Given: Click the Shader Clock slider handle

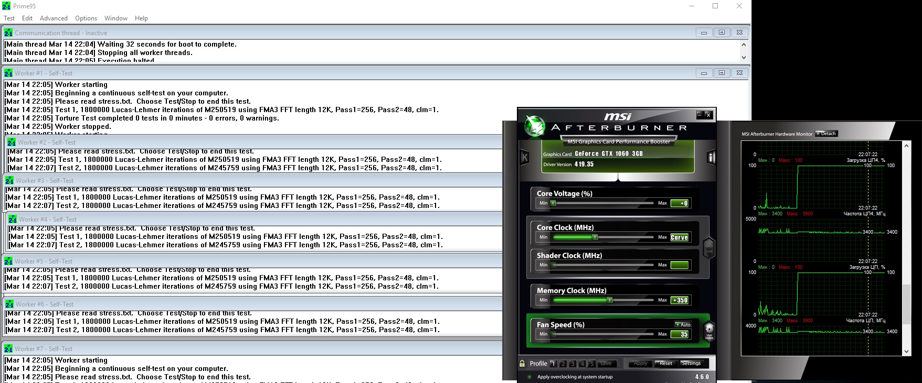Looking at the screenshot, I should click(553, 265).
